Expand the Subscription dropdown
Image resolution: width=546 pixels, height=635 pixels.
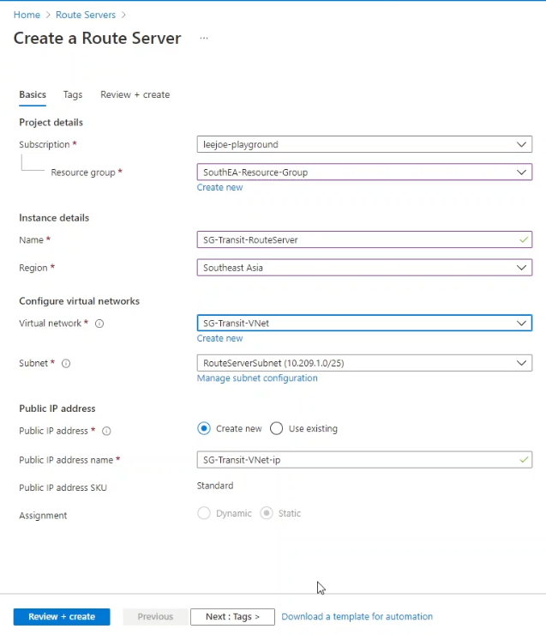coord(364,144)
